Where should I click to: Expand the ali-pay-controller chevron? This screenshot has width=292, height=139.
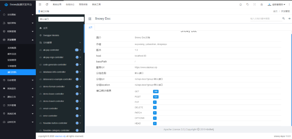(x=80, y=50)
